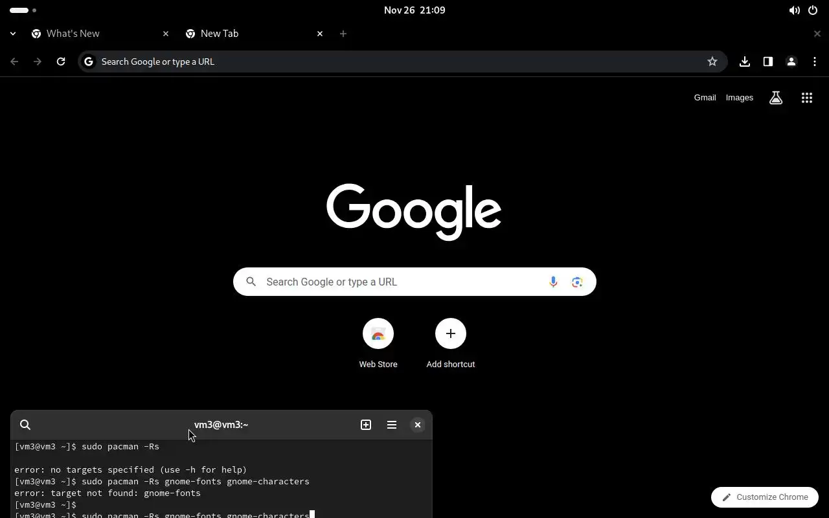
Task: Close the New Tab tab
Action: 320,34
